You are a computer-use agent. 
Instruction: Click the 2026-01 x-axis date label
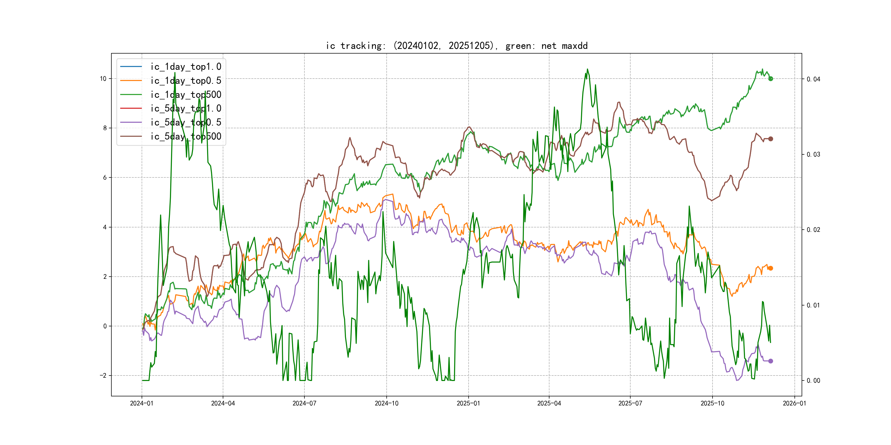794,404
